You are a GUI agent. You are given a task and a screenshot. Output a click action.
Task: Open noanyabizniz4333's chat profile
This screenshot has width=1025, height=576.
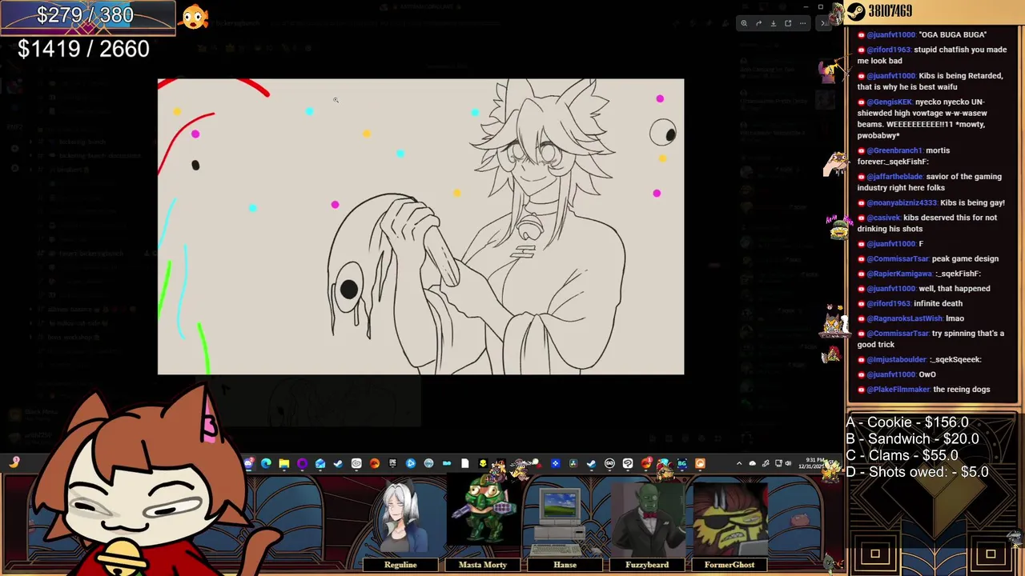click(902, 202)
